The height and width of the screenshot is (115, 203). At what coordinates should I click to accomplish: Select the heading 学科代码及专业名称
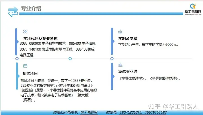pyautogui.click(x=40, y=38)
